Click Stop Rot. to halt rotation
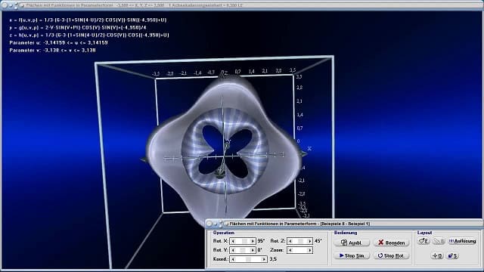Screen dimensions: 484x272 tap(392, 255)
